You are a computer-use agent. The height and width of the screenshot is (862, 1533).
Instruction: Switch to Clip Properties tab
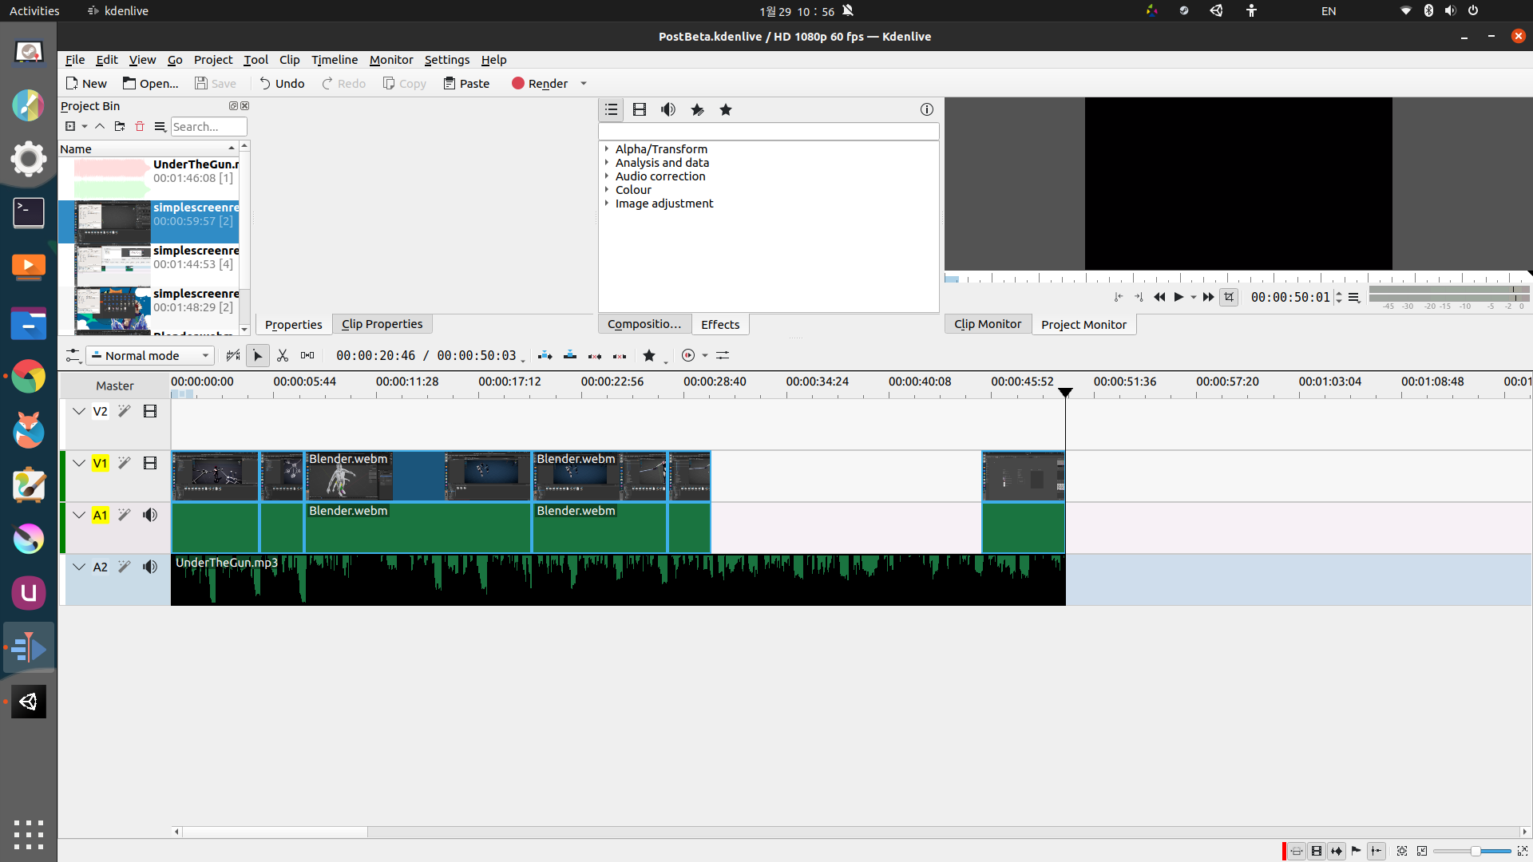click(382, 324)
